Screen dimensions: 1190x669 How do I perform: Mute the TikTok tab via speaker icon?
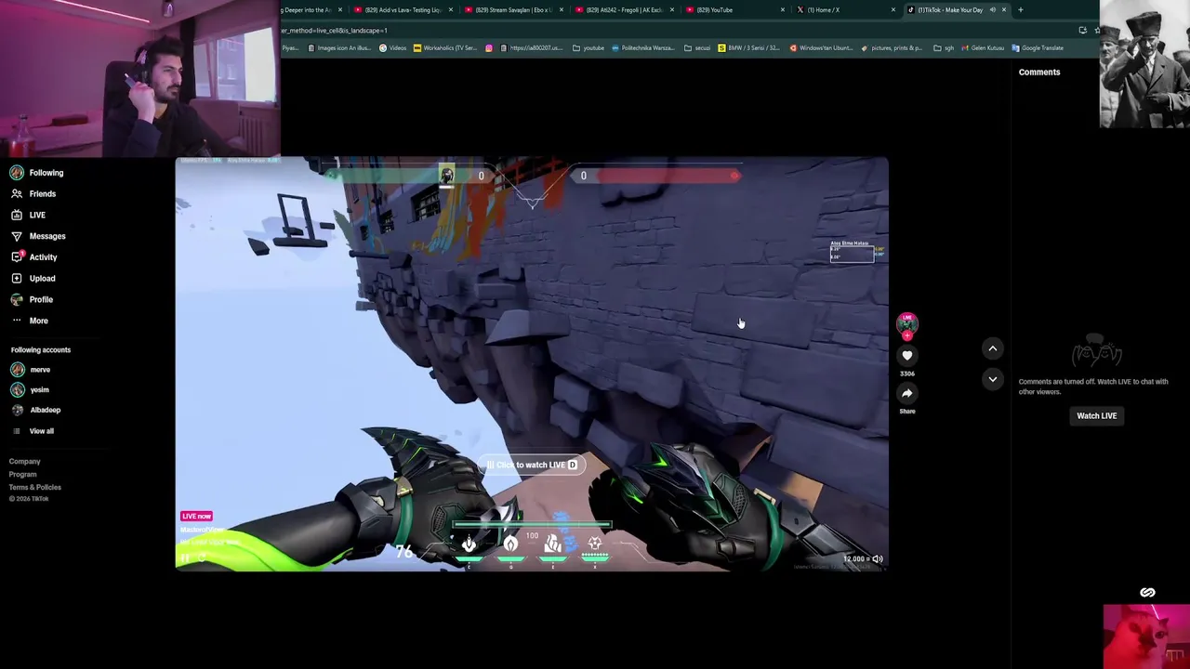point(992,10)
